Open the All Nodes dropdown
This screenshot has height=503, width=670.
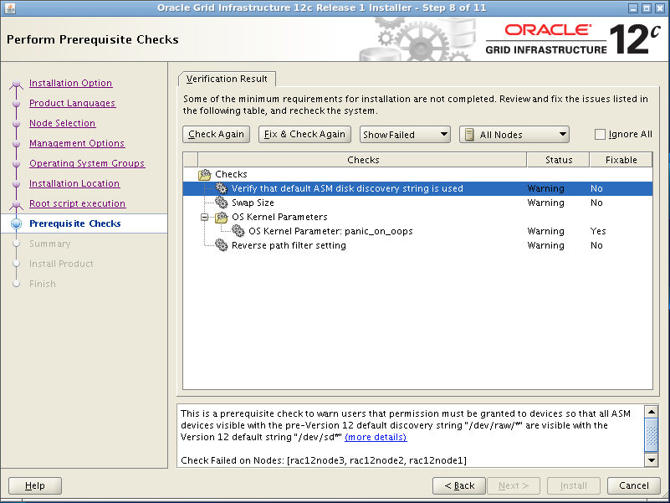point(514,134)
